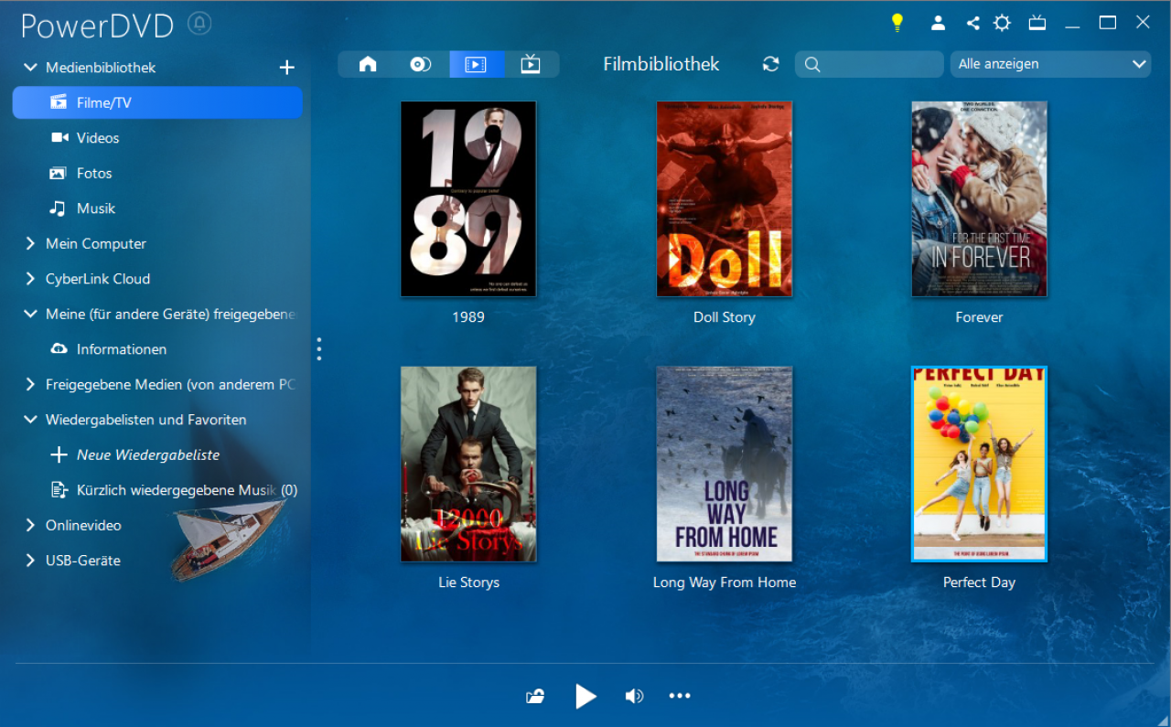This screenshot has width=1171, height=727.
Task: Click the 'Lie Storys' title text
Action: click(x=468, y=583)
